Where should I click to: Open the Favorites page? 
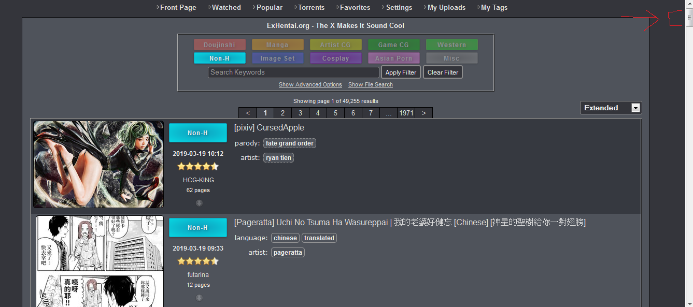click(x=355, y=8)
